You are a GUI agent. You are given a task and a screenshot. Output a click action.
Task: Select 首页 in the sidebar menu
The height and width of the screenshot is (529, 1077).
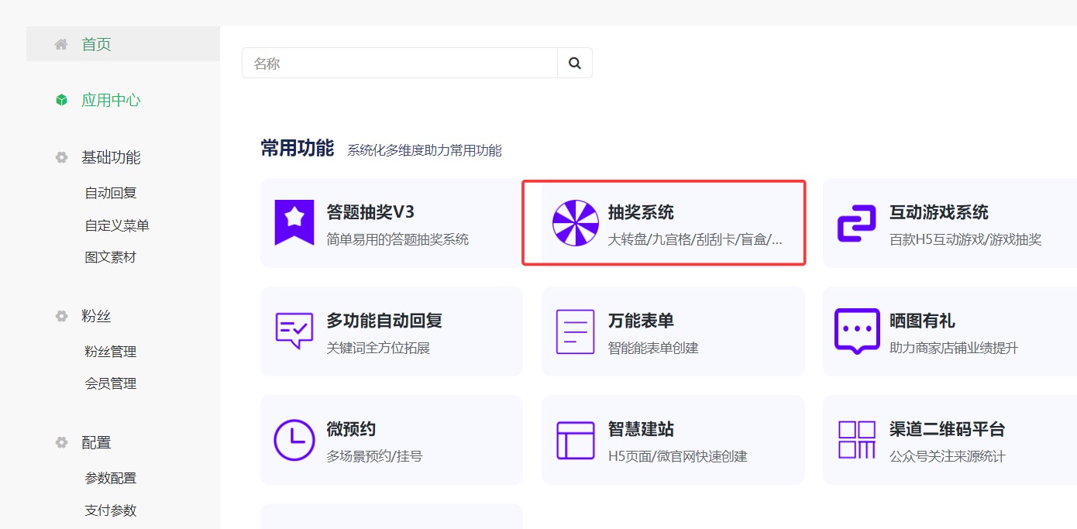pyautogui.click(x=96, y=43)
